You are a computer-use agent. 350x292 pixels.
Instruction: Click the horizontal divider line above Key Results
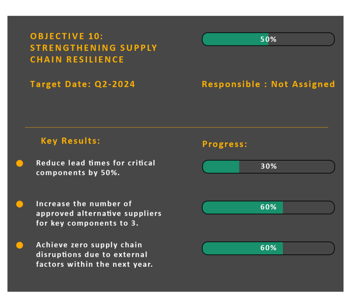176,127
